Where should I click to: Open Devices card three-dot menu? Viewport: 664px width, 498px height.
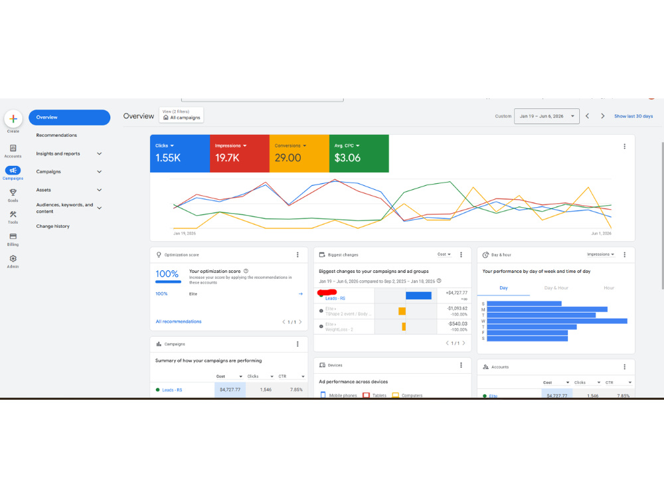tap(461, 365)
